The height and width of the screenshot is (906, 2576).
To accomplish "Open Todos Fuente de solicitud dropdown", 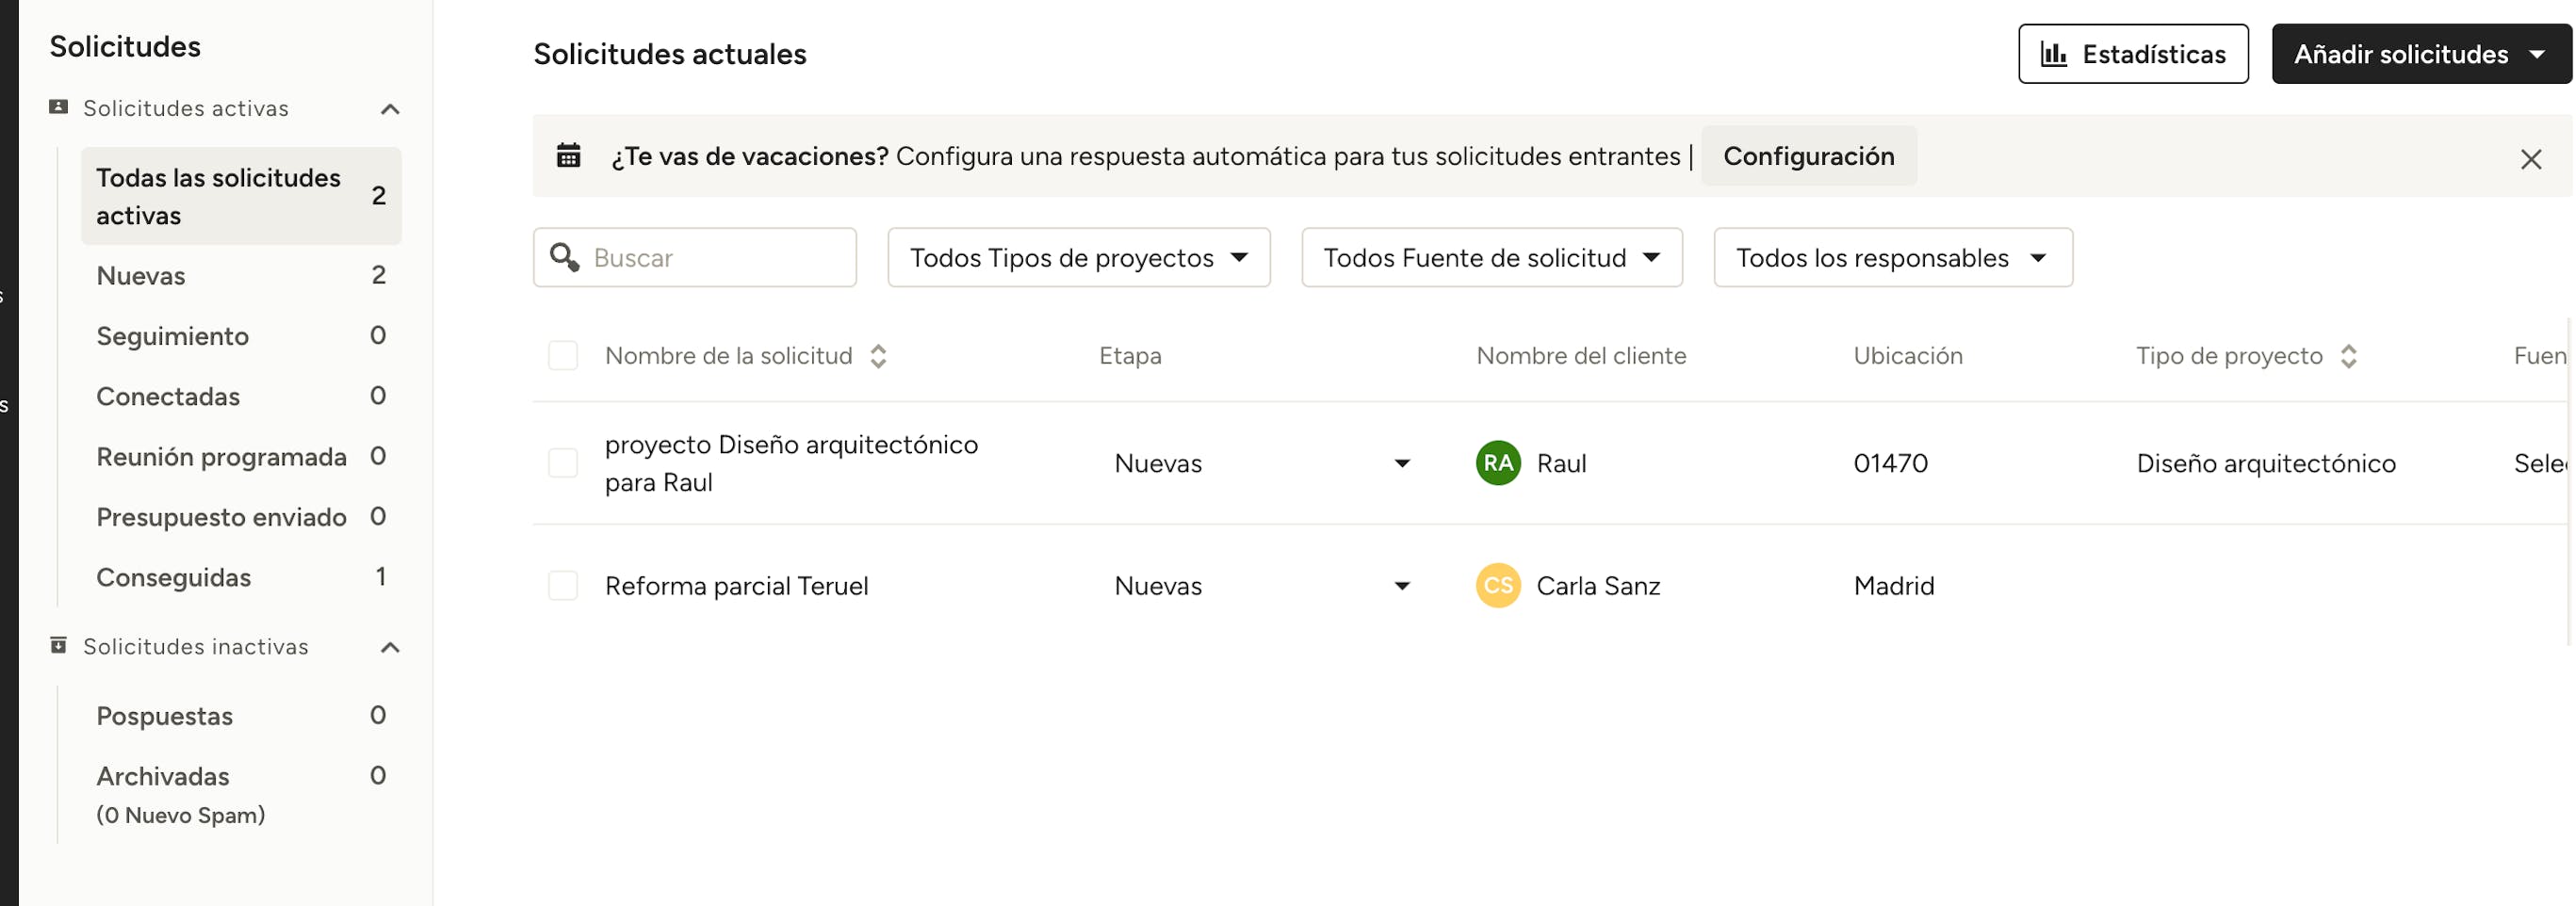I will pyautogui.click(x=1491, y=258).
